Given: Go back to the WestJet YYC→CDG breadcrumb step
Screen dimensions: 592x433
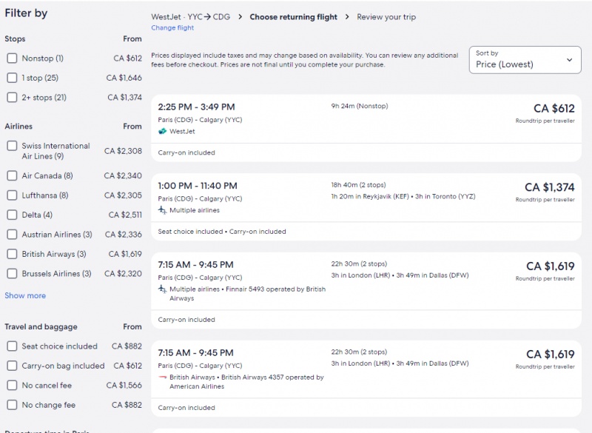Looking at the screenshot, I should (191, 17).
